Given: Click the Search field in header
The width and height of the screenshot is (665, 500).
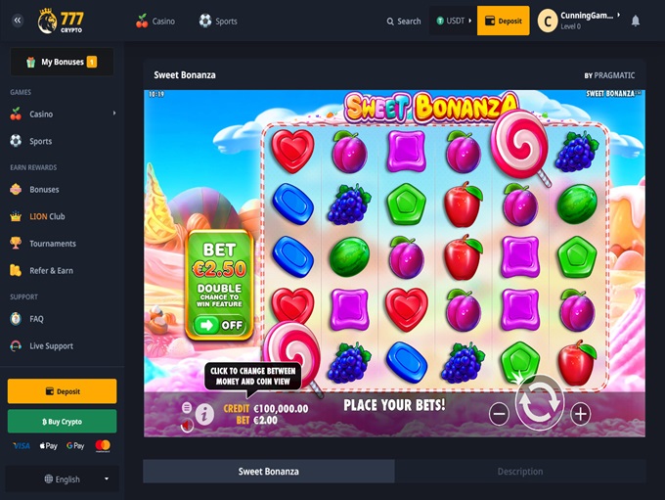Looking at the screenshot, I should [403, 21].
